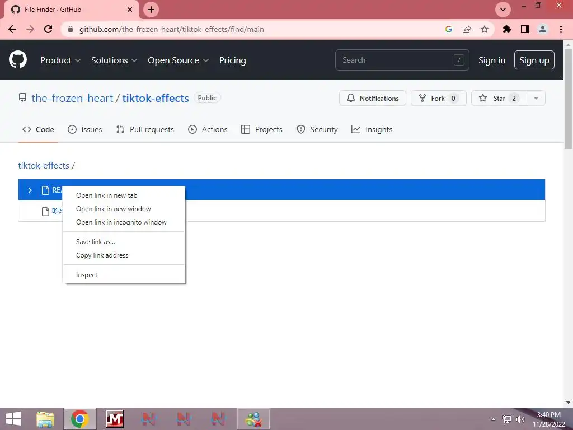Screen dimensions: 573x430
Task: Click the GitHub octocat logo
Action: point(17,59)
